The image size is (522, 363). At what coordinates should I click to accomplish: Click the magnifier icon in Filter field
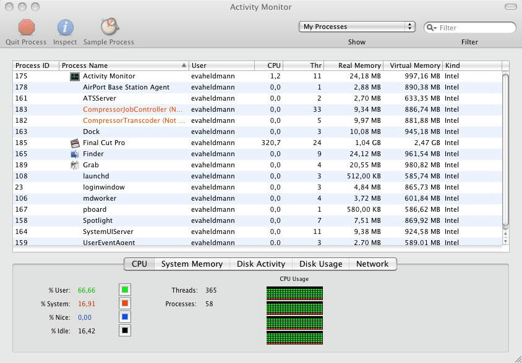tap(431, 28)
